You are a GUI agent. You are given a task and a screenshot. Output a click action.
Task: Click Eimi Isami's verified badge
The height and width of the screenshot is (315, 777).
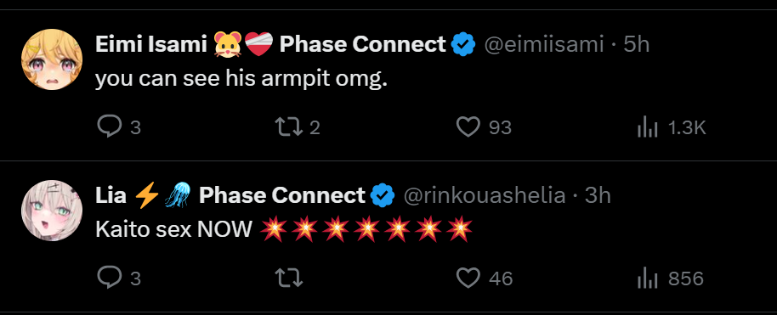[x=463, y=44]
